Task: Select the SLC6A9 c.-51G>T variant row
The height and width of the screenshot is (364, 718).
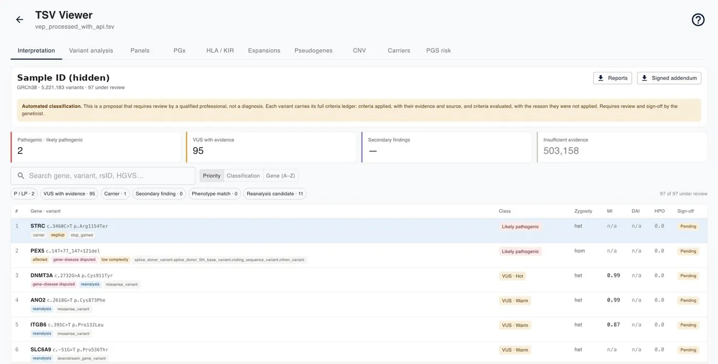Action: coord(359,352)
